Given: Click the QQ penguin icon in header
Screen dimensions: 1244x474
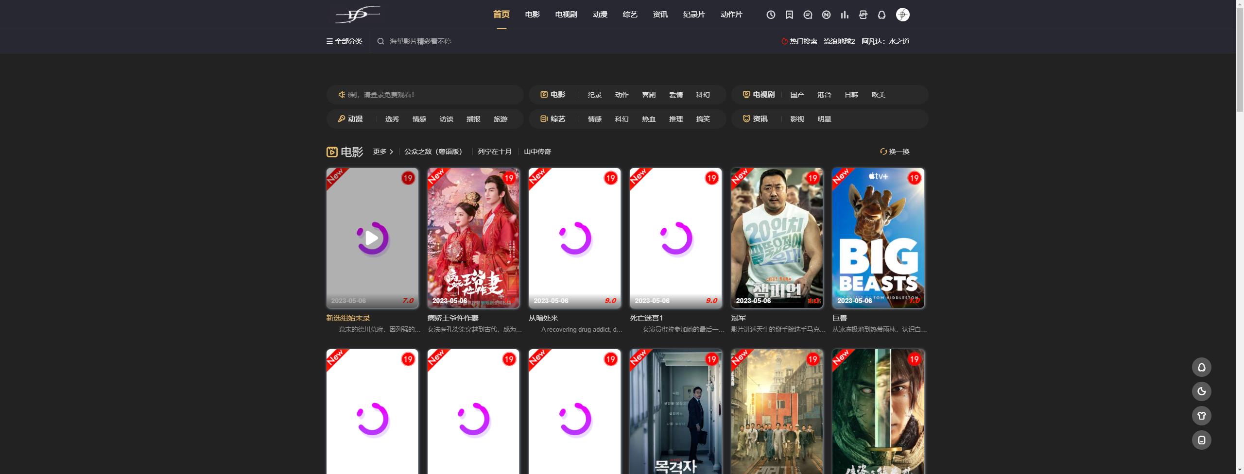Looking at the screenshot, I should (x=881, y=15).
